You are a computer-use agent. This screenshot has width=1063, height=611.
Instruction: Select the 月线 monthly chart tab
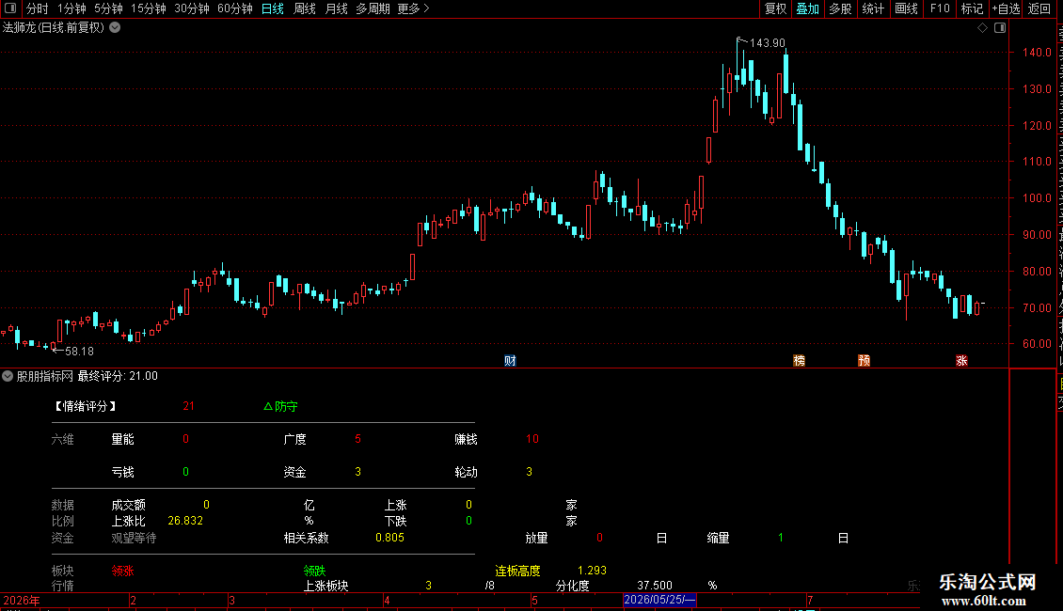pyautogui.click(x=336, y=8)
